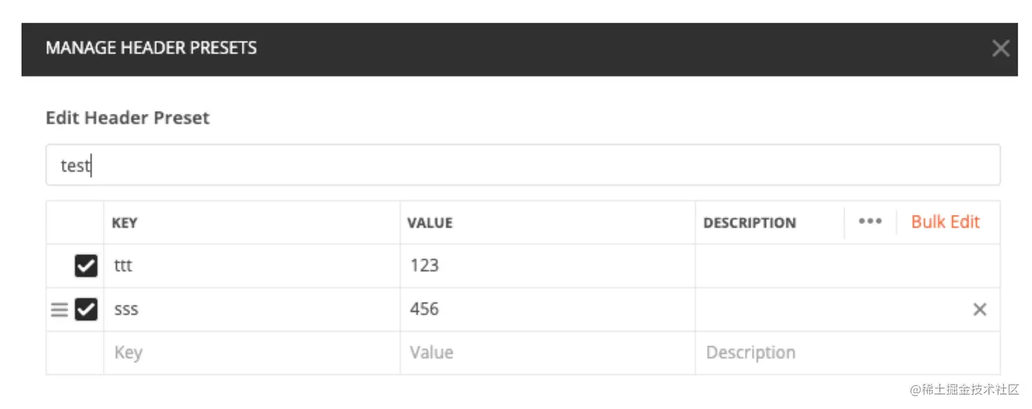The height and width of the screenshot is (409, 1032).
Task: Open the three-dot column options menu
Action: pyautogui.click(x=870, y=222)
